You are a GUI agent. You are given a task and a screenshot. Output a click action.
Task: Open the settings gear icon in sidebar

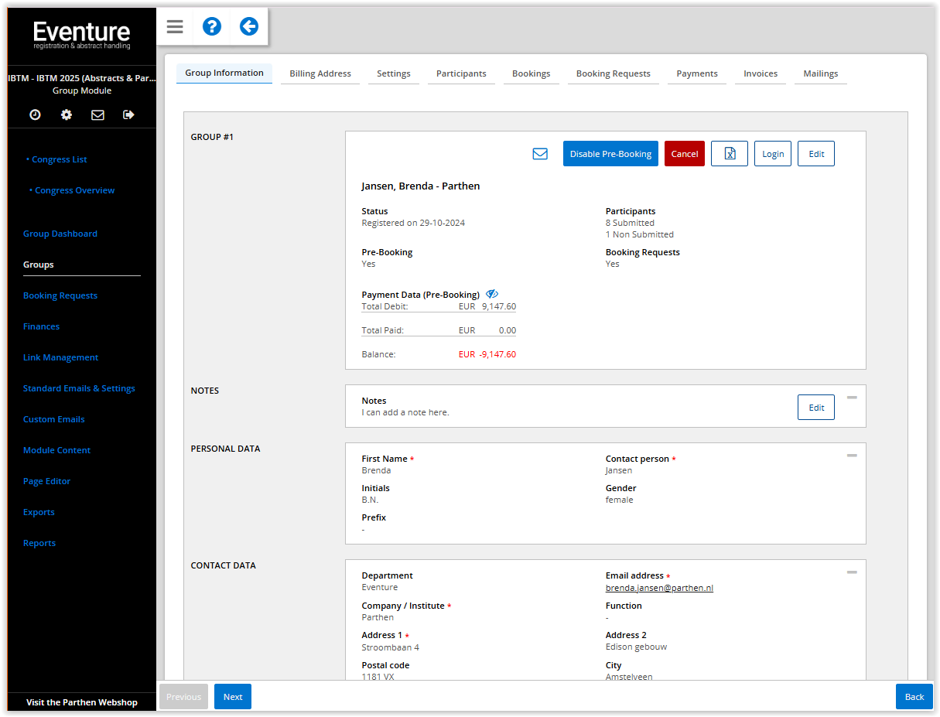(x=67, y=114)
